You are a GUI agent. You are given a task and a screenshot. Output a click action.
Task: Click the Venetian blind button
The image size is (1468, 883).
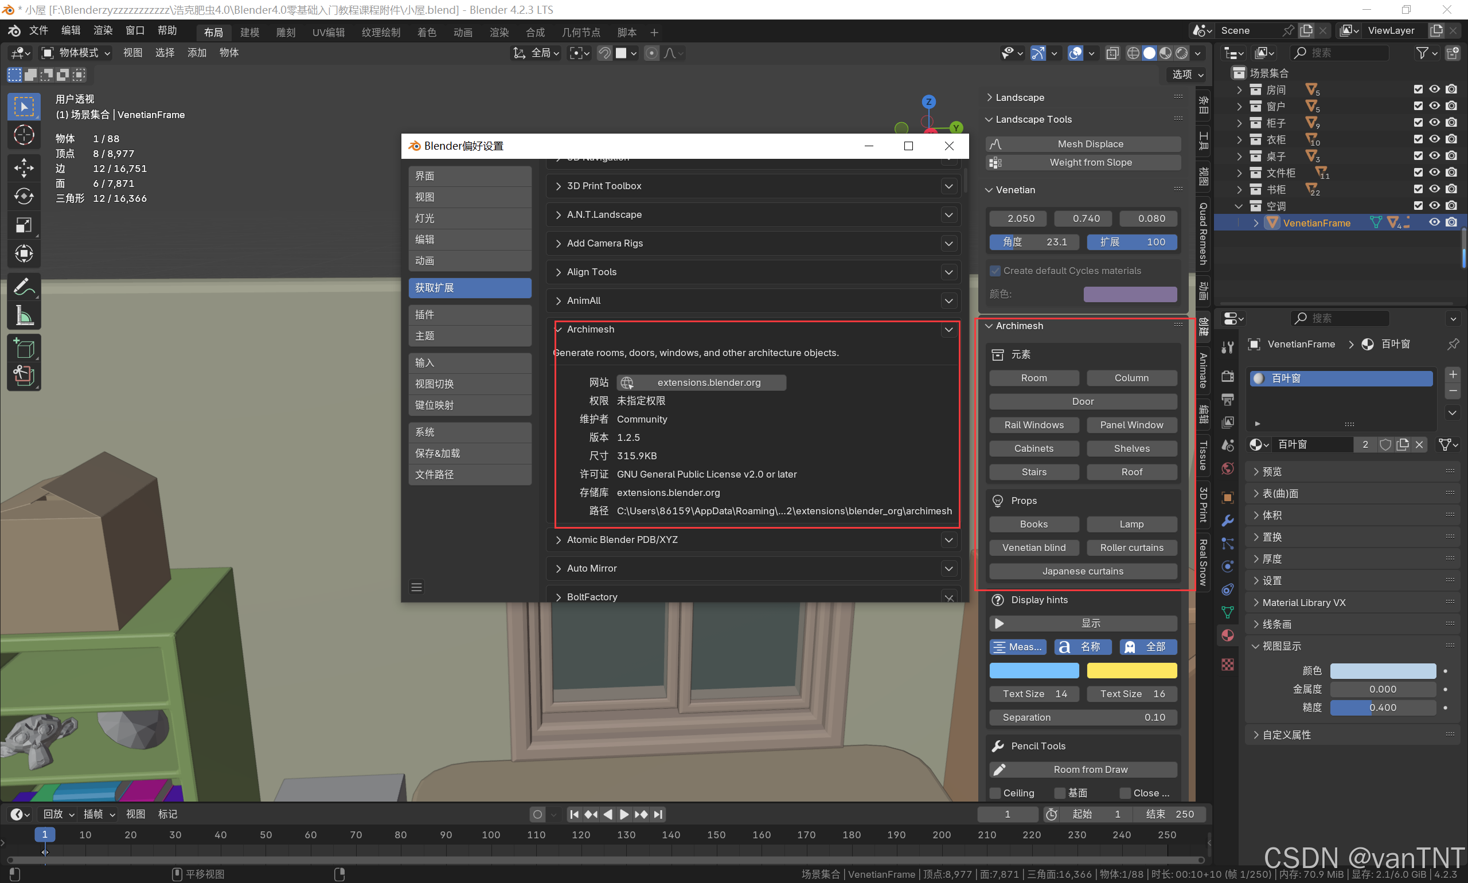click(x=1033, y=548)
